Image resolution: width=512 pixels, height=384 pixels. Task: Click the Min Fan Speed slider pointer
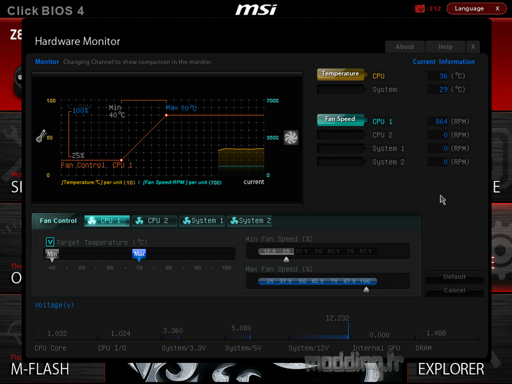click(286, 260)
